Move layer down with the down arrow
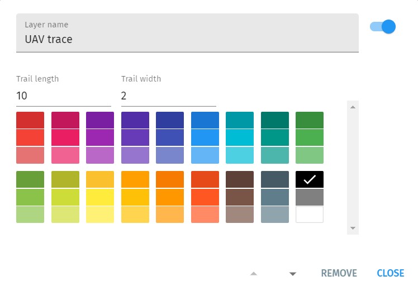 (292, 273)
